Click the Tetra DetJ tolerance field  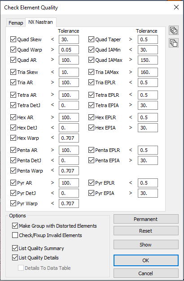click(x=69, y=105)
